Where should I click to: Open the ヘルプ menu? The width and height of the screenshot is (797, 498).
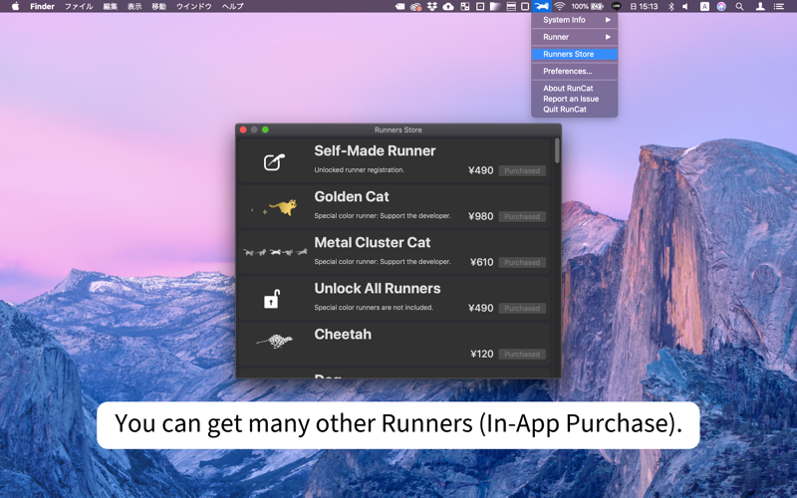pos(232,6)
